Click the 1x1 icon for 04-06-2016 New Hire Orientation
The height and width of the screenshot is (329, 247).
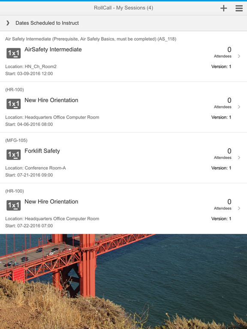click(x=14, y=104)
